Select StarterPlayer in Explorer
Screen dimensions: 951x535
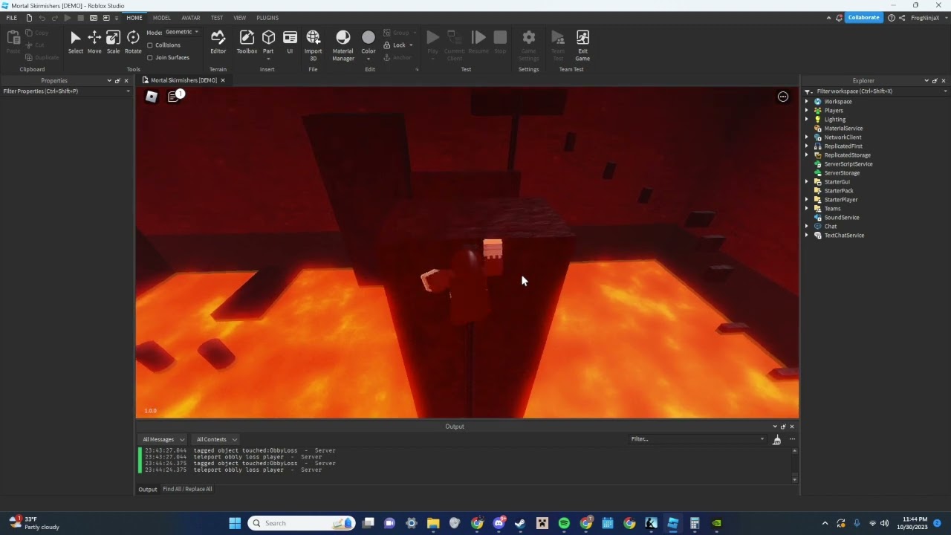(840, 200)
